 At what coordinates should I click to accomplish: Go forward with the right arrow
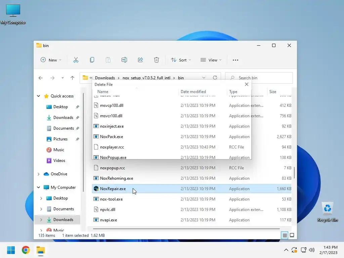coord(52,78)
